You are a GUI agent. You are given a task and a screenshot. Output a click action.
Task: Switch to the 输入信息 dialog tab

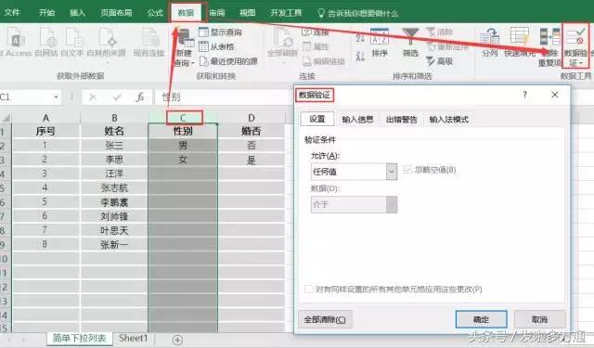(x=357, y=120)
